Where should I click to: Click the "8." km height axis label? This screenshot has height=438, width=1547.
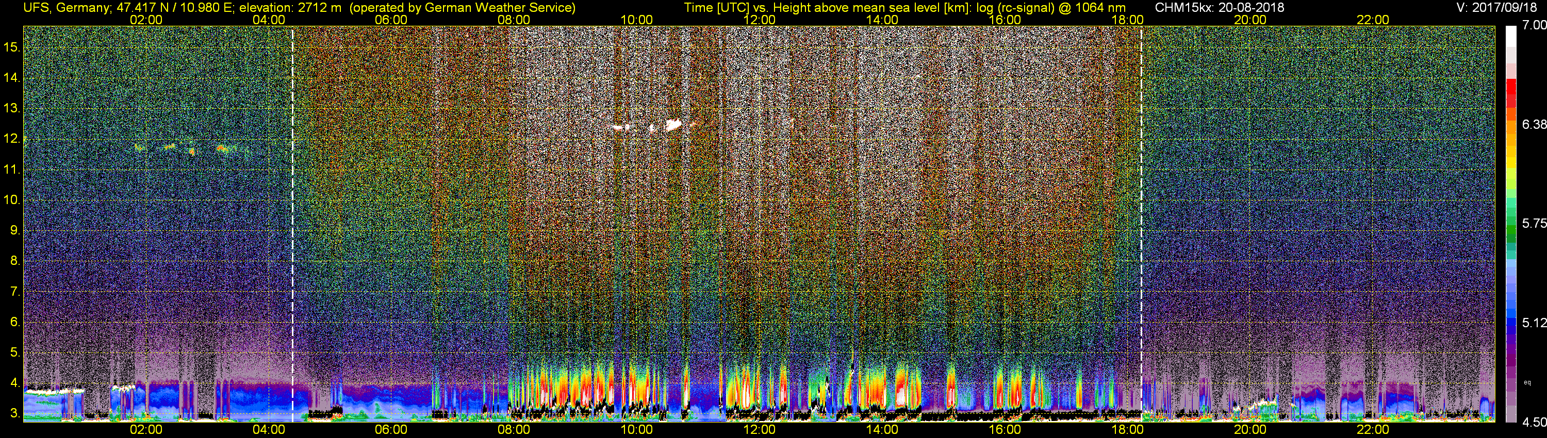tap(15, 261)
